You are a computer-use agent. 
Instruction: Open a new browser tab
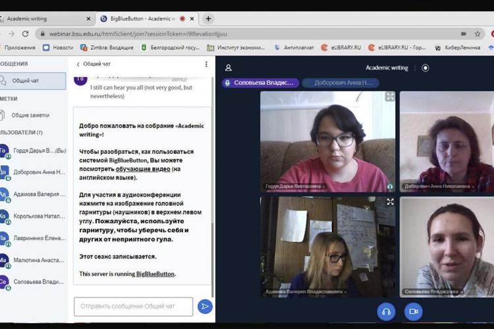pyautogui.click(x=208, y=19)
